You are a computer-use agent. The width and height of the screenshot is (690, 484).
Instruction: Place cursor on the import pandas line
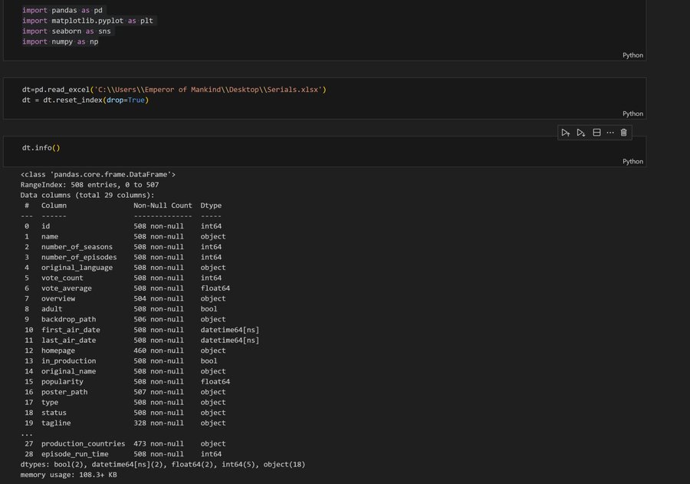63,10
